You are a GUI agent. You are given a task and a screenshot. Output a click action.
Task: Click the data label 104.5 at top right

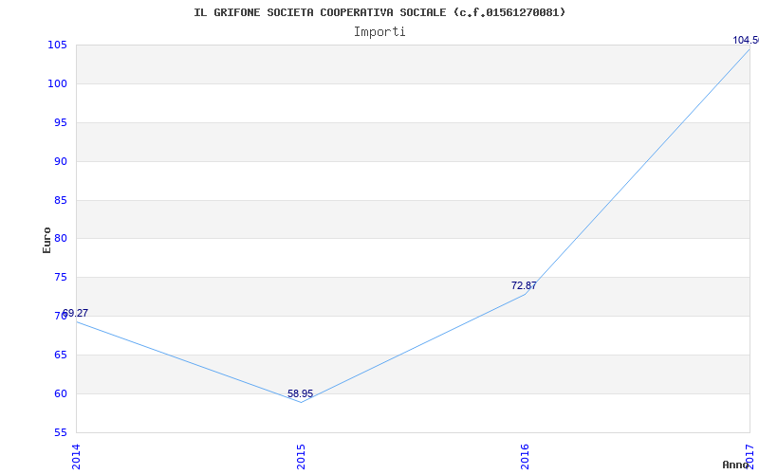click(x=746, y=40)
